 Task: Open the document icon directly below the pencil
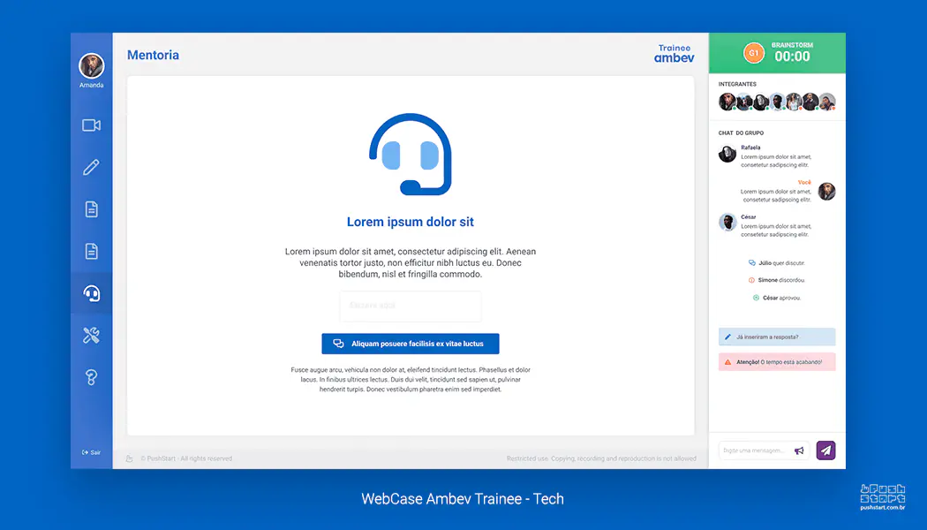point(91,209)
